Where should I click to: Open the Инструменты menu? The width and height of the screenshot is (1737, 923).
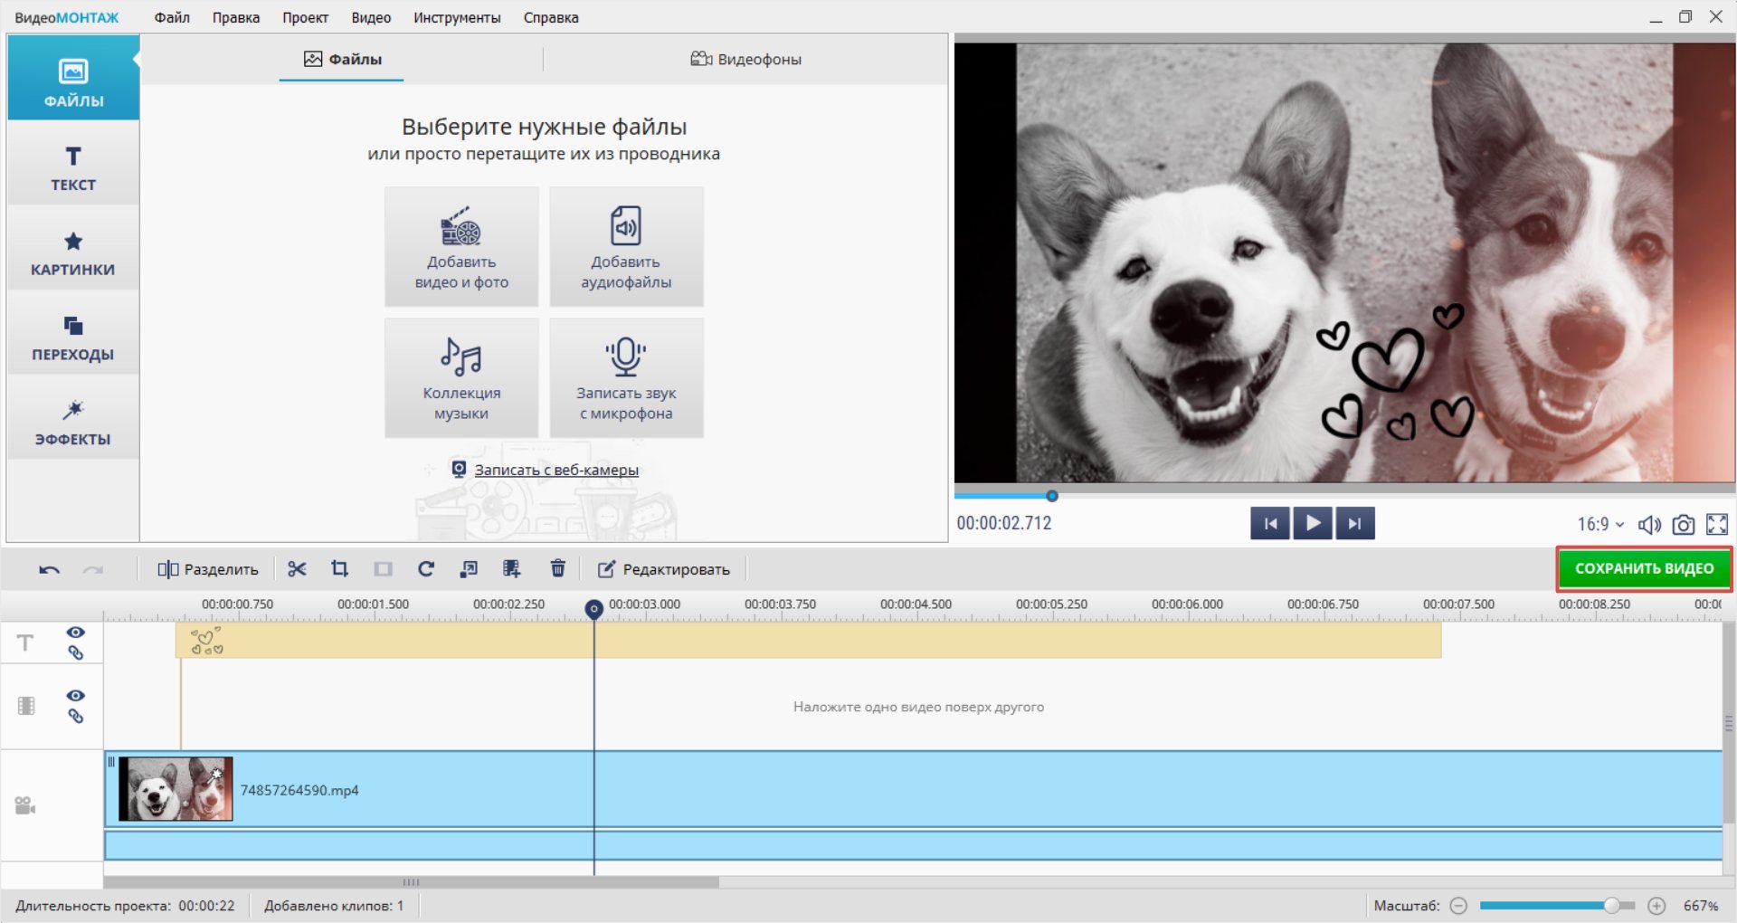[x=457, y=17]
